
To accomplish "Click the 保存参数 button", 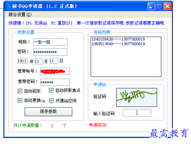I will [x=48, y=111].
